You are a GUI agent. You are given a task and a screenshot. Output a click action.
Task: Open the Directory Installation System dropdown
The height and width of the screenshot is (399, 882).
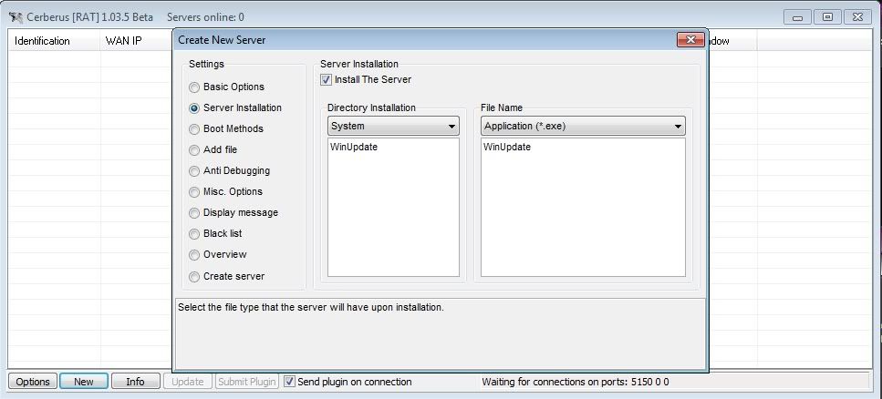(x=393, y=126)
